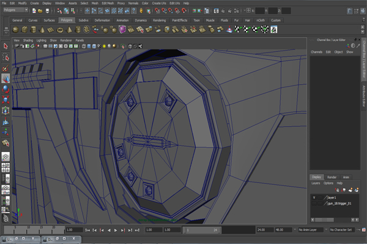Create a polygon pyramid from the shelf
This screenshot has width=367, height=244.
pyautogui.click(x=69, y=30)
